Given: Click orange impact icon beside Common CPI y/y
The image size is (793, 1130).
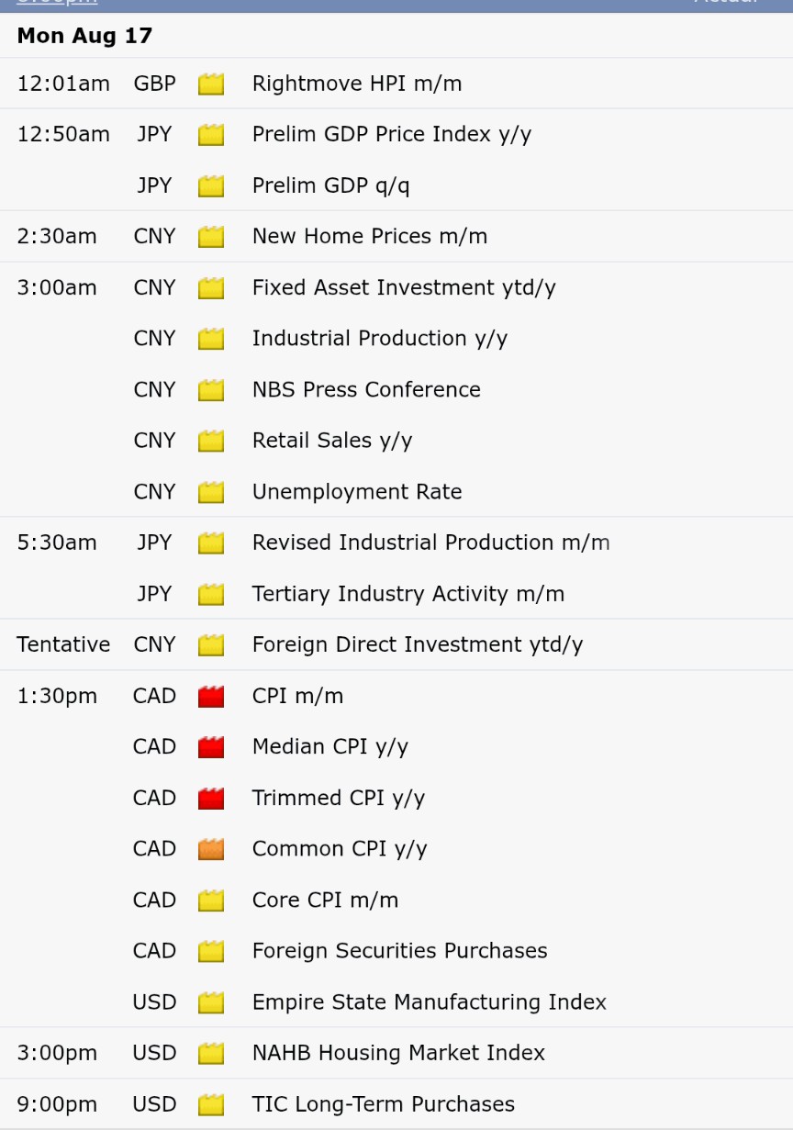Looking at the screenshot, I should pyautogui.click(x=211, y=849).
